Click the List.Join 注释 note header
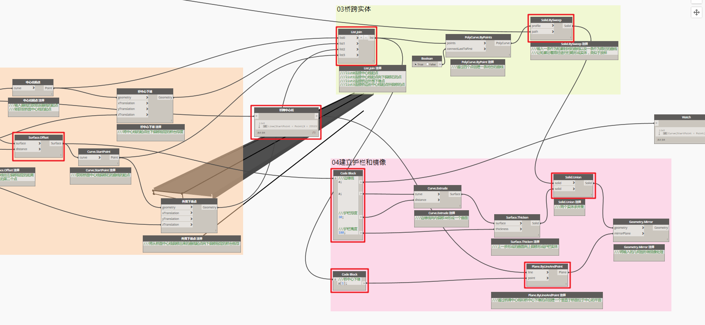Image resolution: width=705 pixels, height=325 pixels. pos(373,68)
